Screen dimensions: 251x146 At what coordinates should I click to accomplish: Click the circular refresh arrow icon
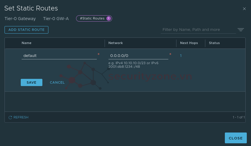(10, 118)
